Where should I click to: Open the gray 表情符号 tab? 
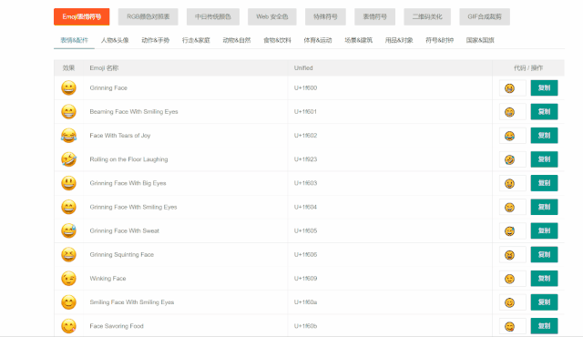[x=374, y=16]
